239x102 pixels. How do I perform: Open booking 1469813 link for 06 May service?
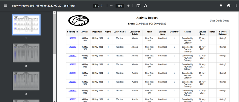click(72, 82)
